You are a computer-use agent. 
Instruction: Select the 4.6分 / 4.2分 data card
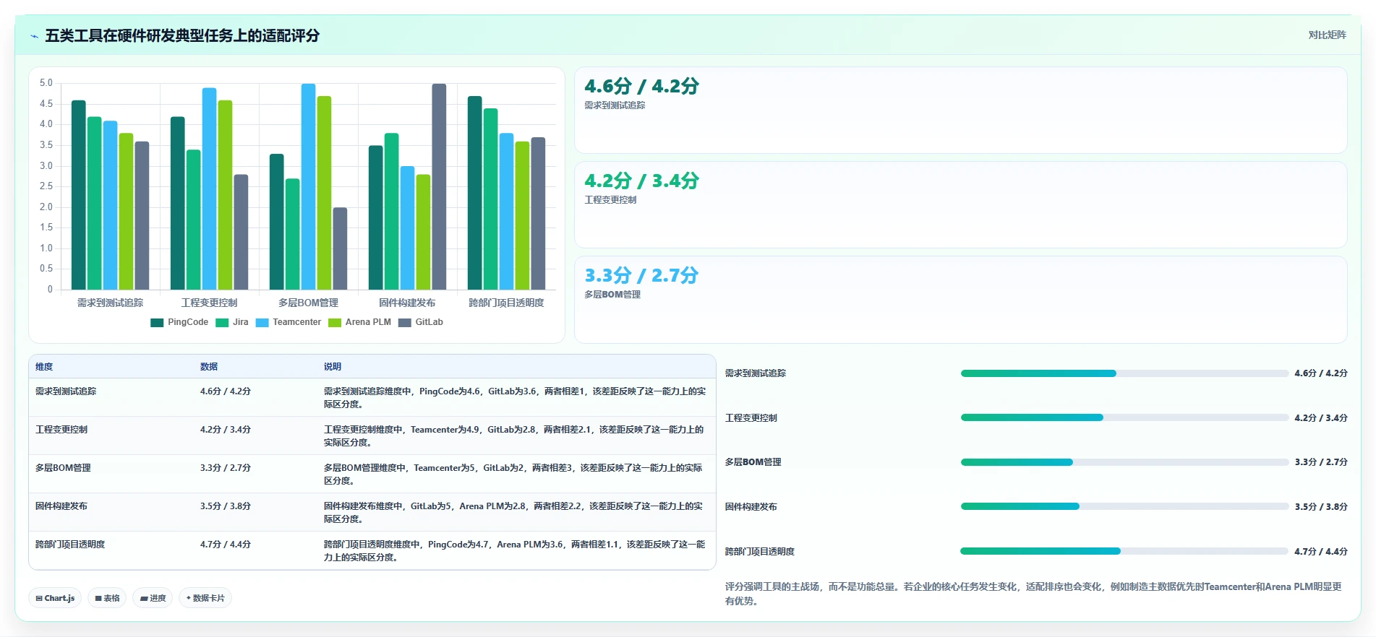(x=960, y=110)
